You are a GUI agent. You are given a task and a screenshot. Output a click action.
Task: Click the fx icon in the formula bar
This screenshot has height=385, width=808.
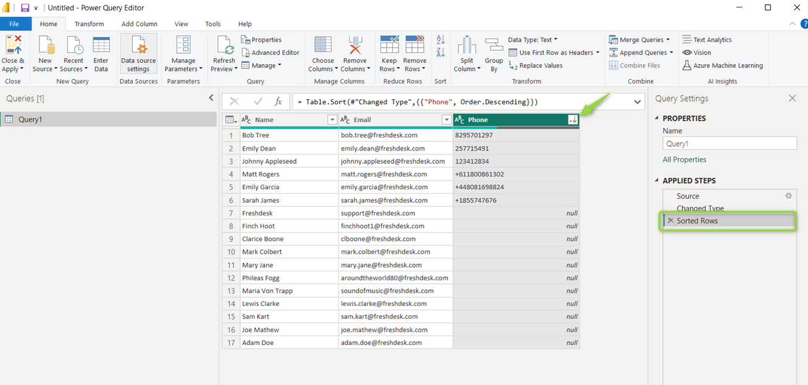click(x=279, y=102)
